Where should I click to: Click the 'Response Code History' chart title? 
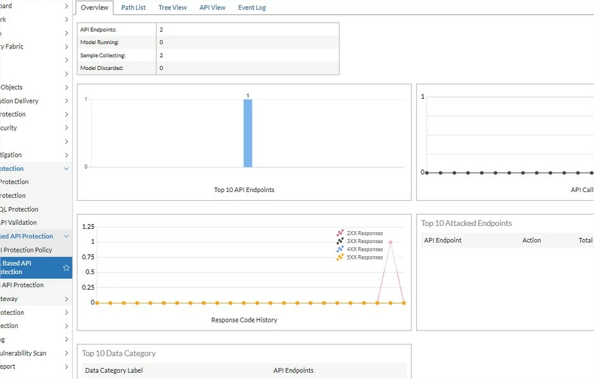pos(244,320)
